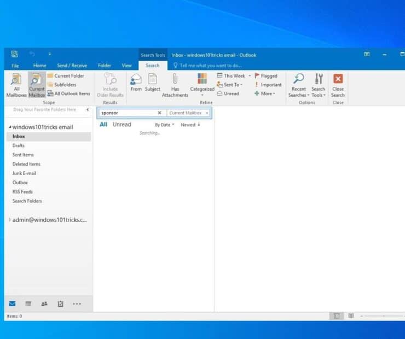Toggle the Unread refine filter
The height and width of the screenshot is (339, 405).
tap(228, 93)
